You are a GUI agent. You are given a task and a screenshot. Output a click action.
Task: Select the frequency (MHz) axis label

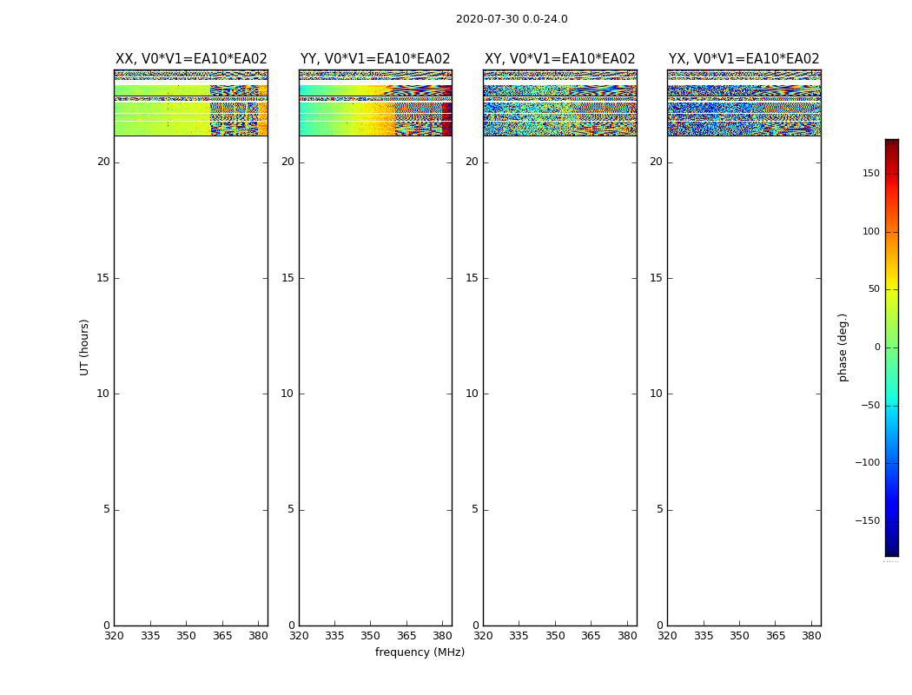420,652
